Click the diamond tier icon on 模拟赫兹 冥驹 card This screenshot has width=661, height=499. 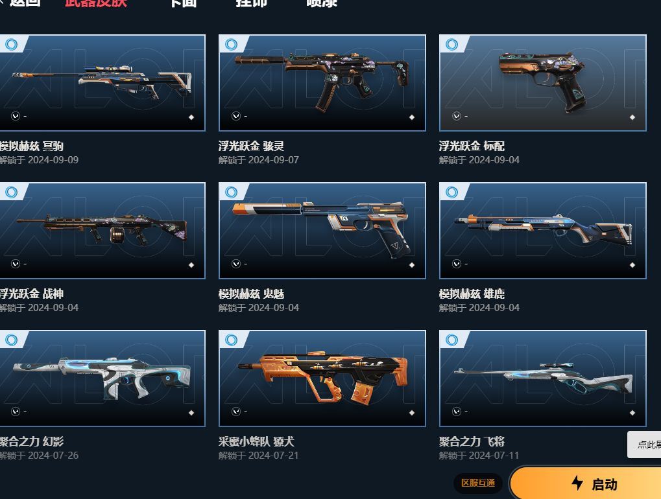click(x=191, y=117)
